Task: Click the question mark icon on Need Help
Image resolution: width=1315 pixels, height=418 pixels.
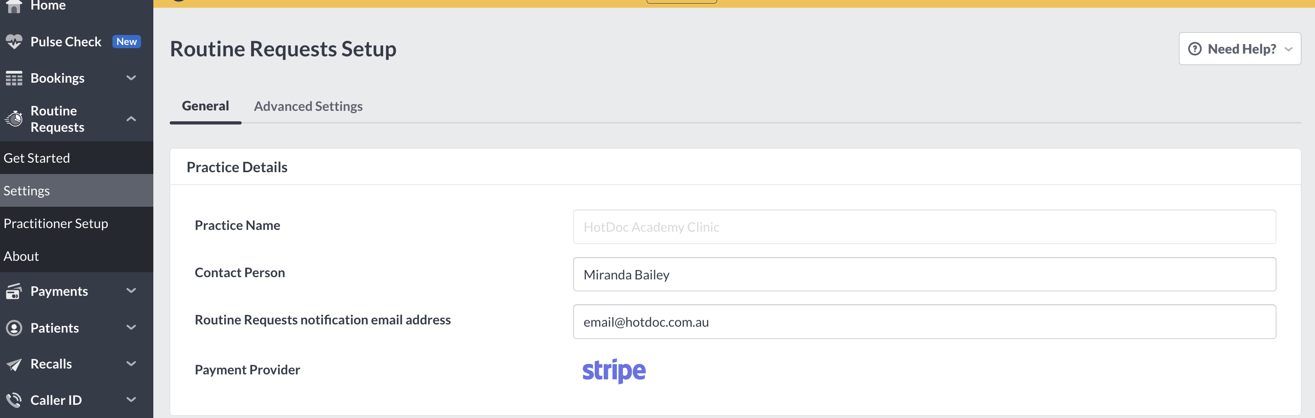Action: (x=1195, y=49)
